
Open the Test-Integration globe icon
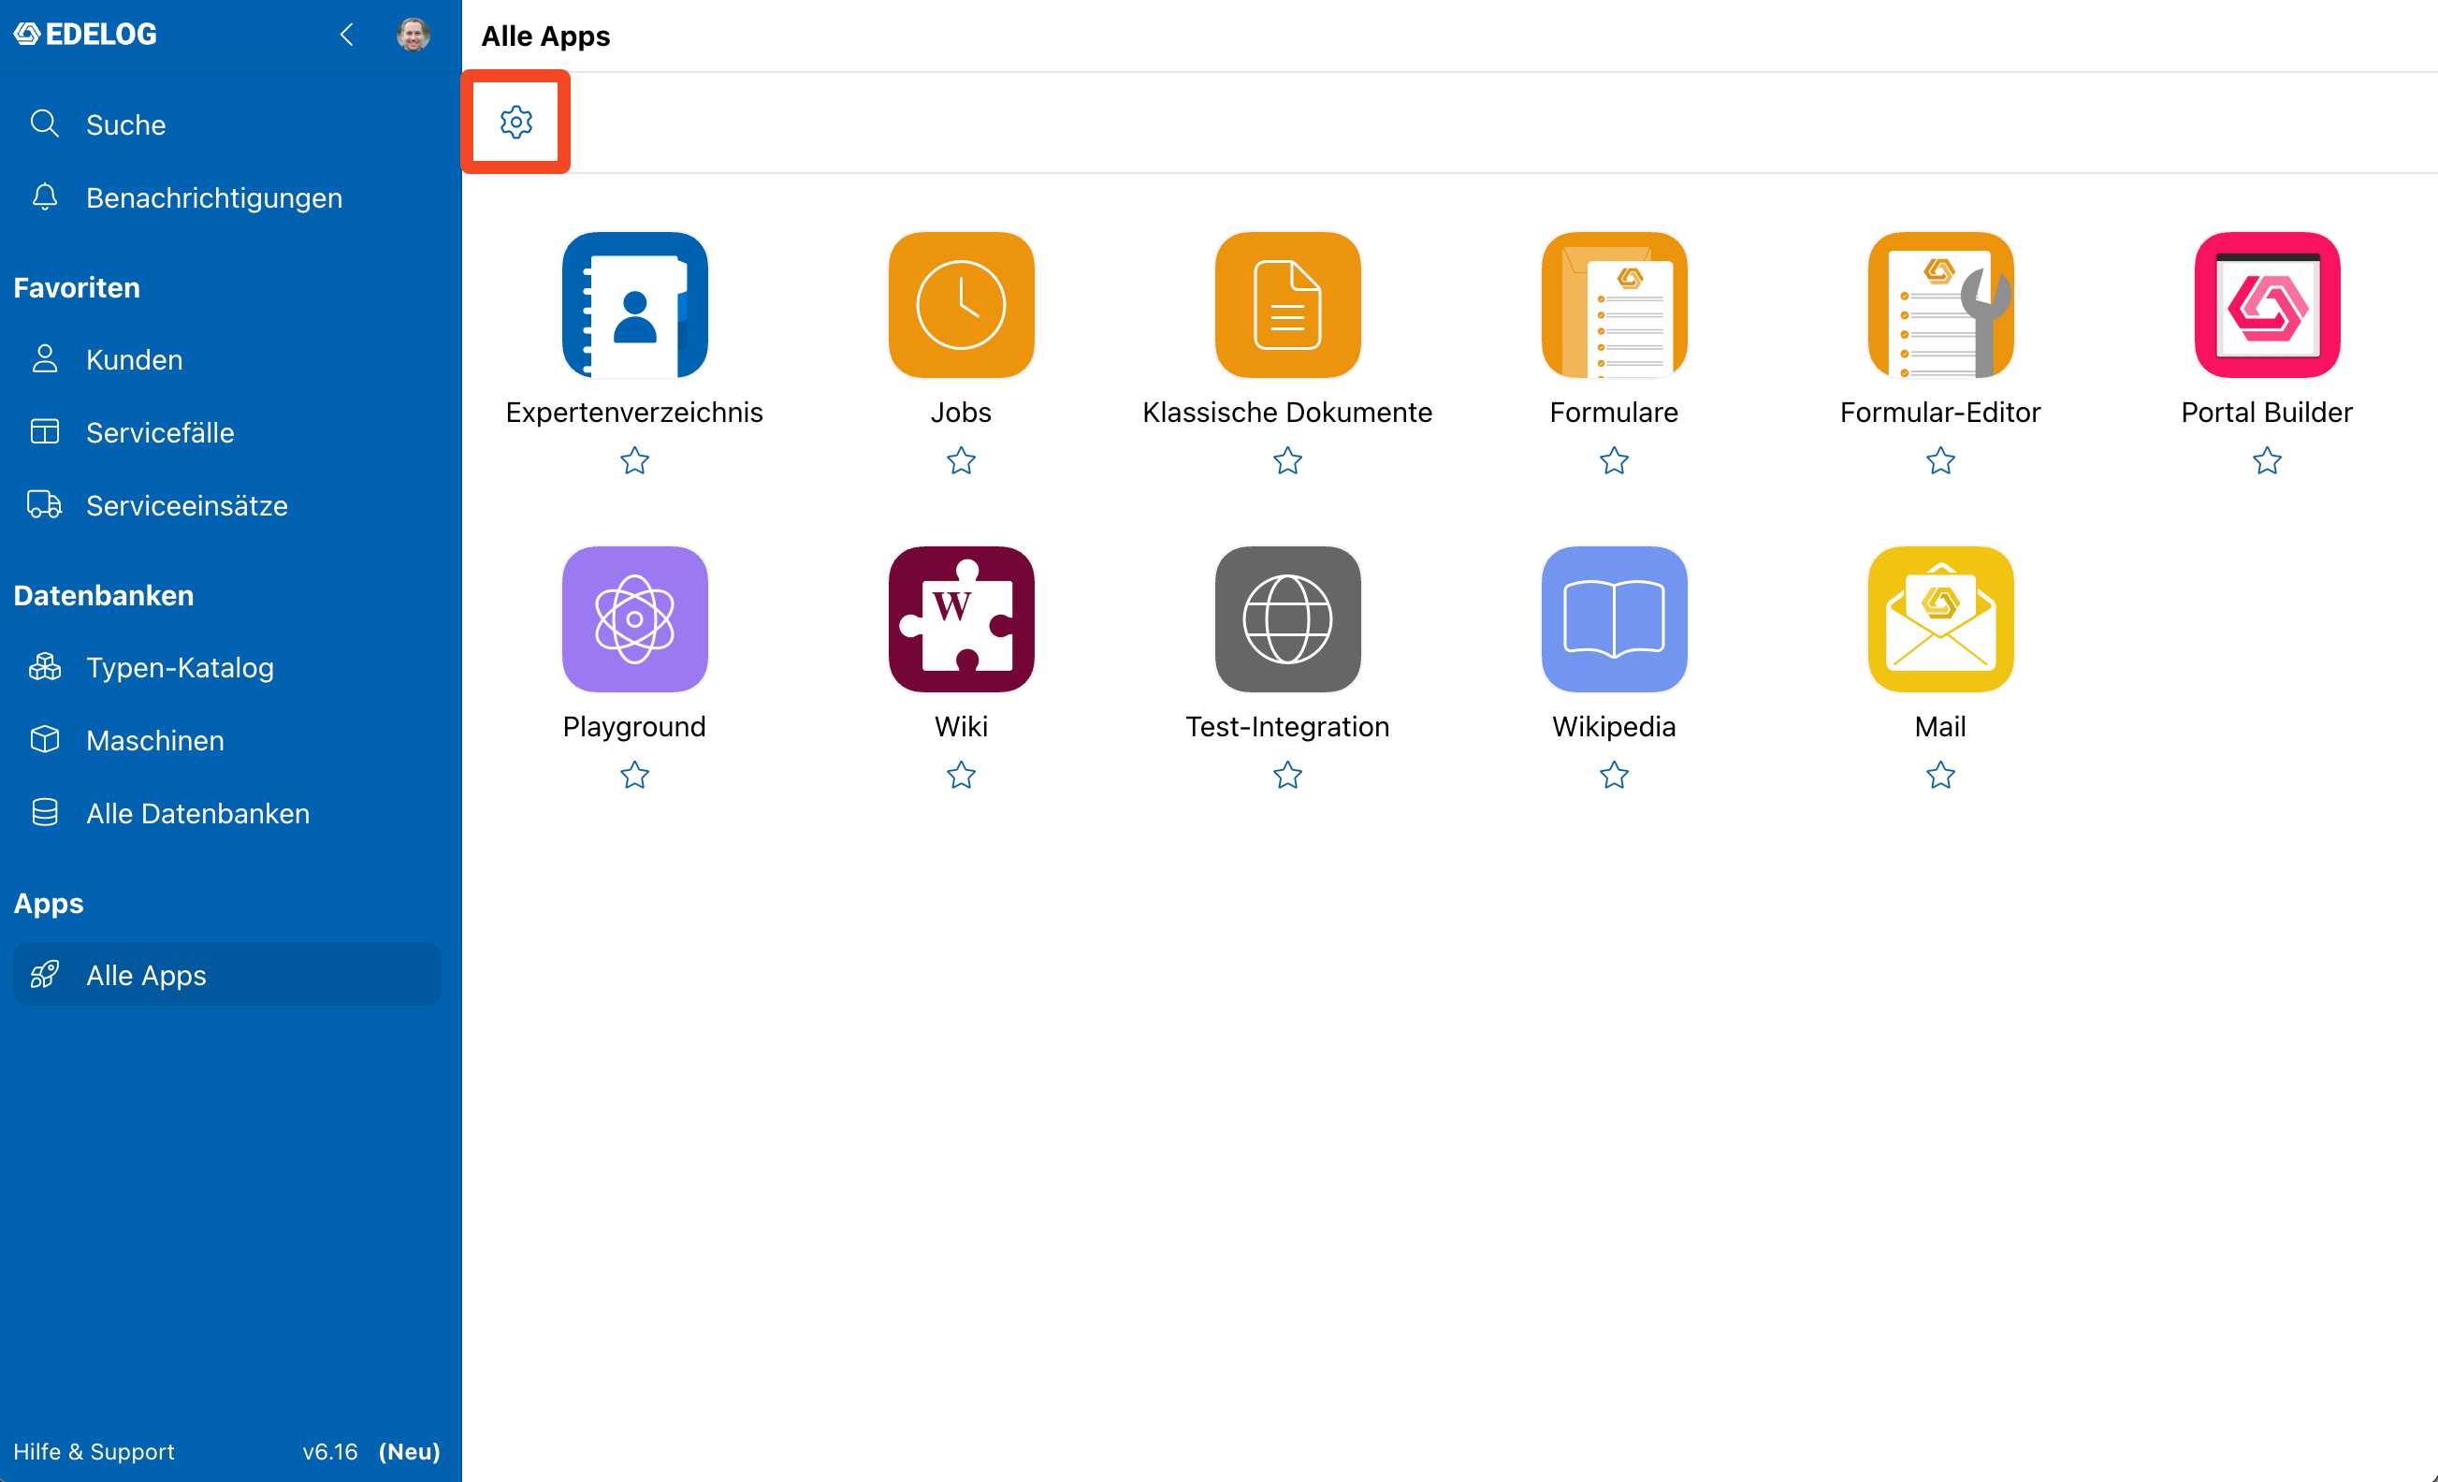1287,619
